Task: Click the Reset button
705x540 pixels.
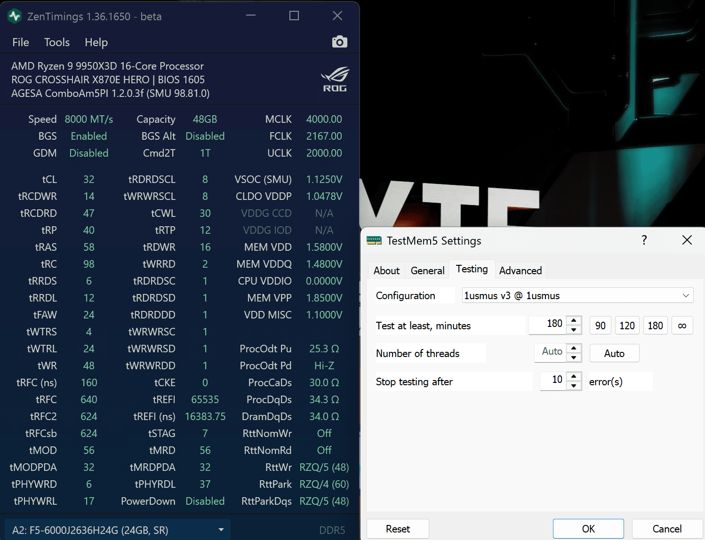Action: coord(398,529)
